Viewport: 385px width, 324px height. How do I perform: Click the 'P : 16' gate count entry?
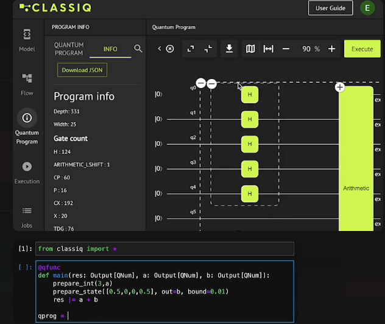[60, 190]
